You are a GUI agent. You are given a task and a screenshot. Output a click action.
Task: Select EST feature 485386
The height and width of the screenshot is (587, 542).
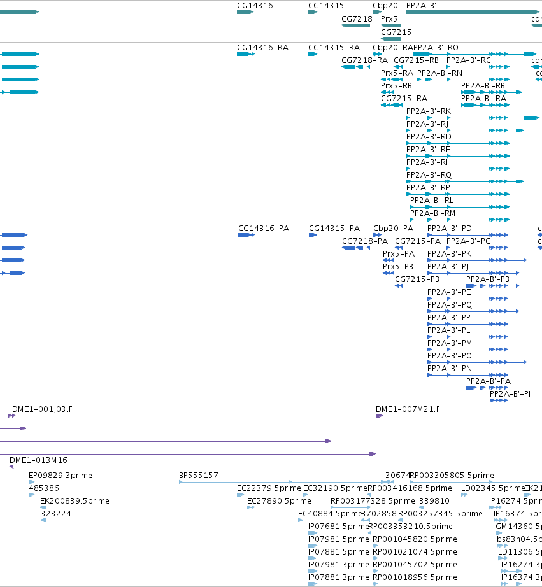[31, 495]
